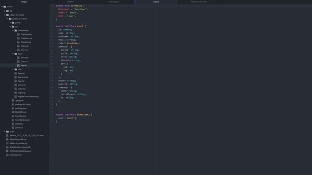Collapse the root source folder arrow
The height and width of the screenshot is (175, 312).
tap(2, 6)
